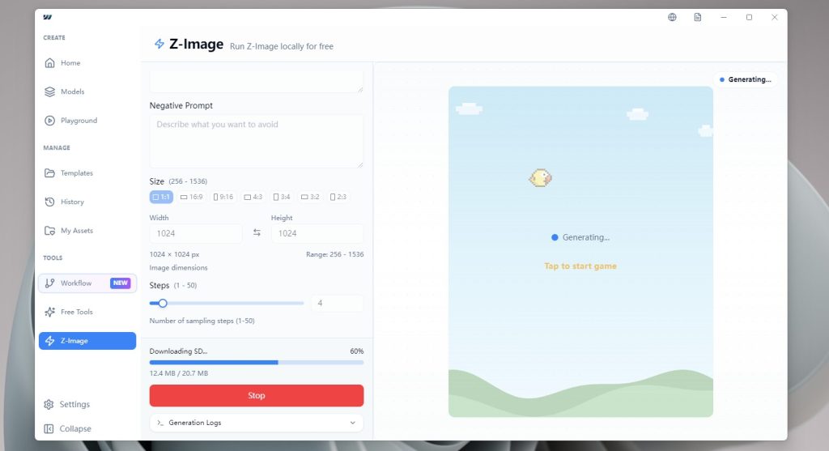Click the Negative Prompt resize grip
Screen dimensions: 829x451
pyautogui.click(x=360, y=164)
